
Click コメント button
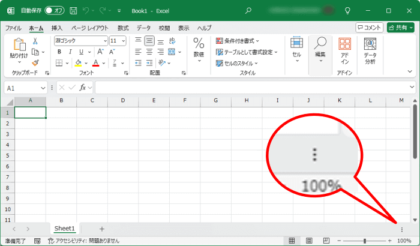point(370,28)
